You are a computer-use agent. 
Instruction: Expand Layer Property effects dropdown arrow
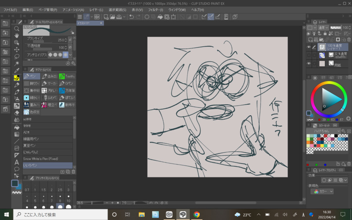point(346,180)
